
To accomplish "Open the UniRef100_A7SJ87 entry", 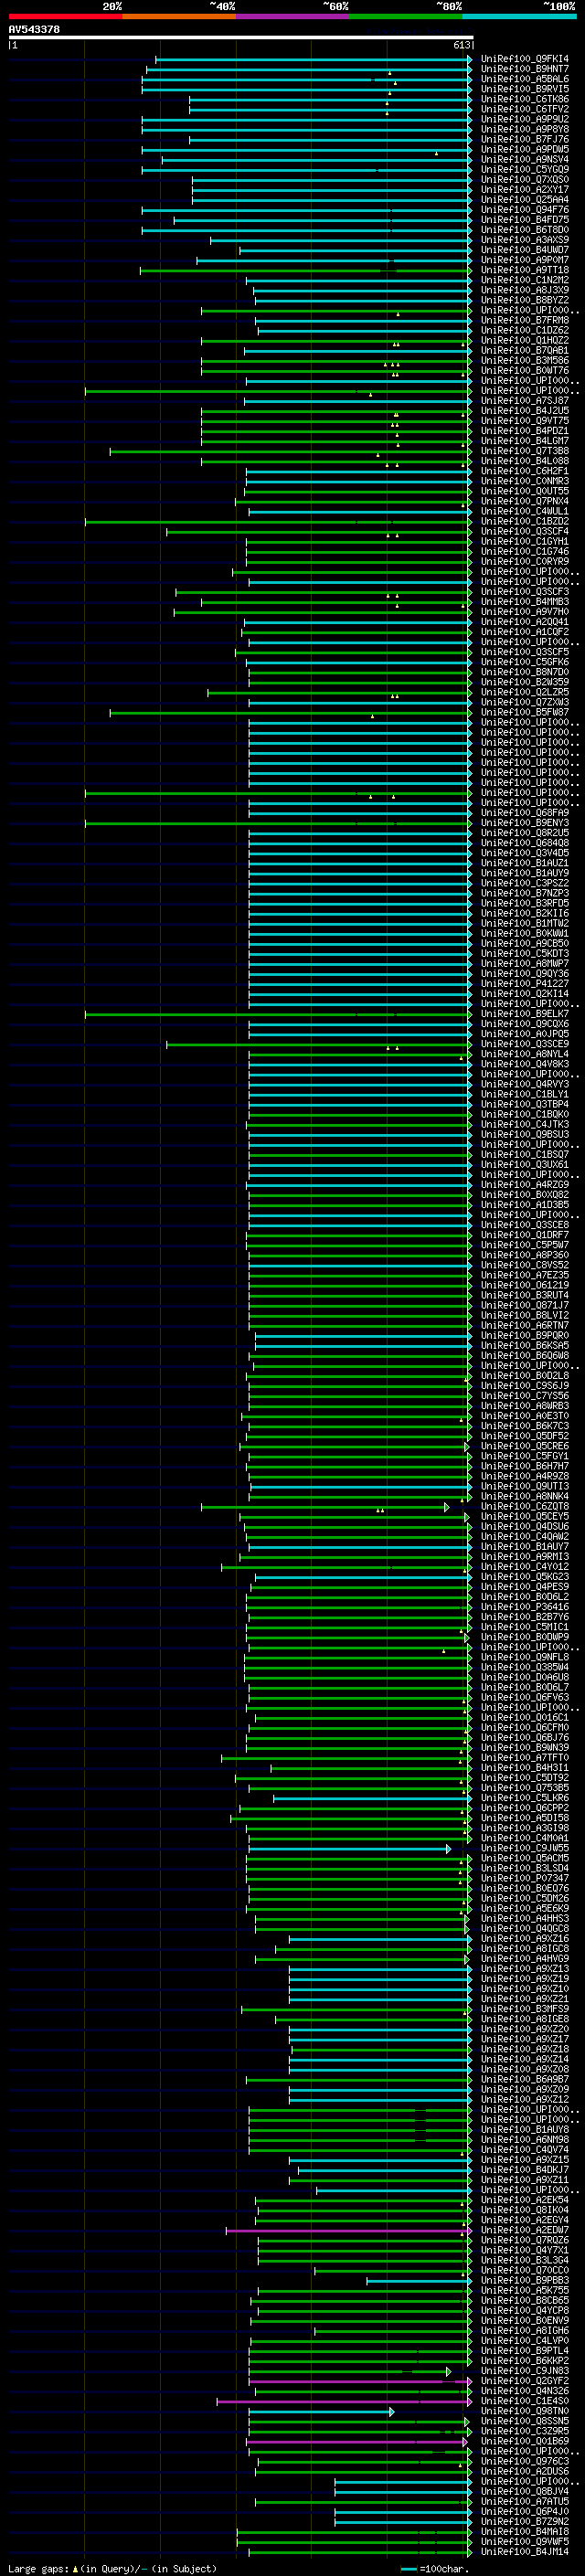I will pyautogui.click(x=524, y=401).
